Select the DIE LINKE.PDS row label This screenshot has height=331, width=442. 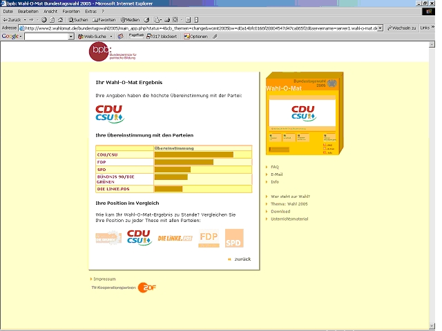pos(113,189)
